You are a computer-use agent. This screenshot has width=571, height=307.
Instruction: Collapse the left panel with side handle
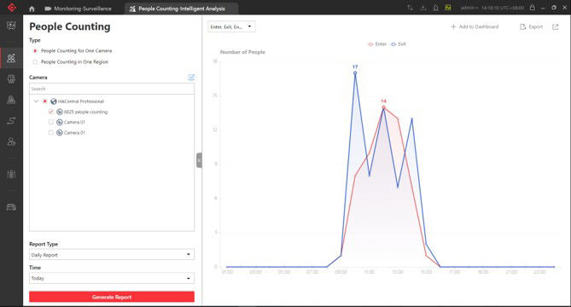click(199, 160)
